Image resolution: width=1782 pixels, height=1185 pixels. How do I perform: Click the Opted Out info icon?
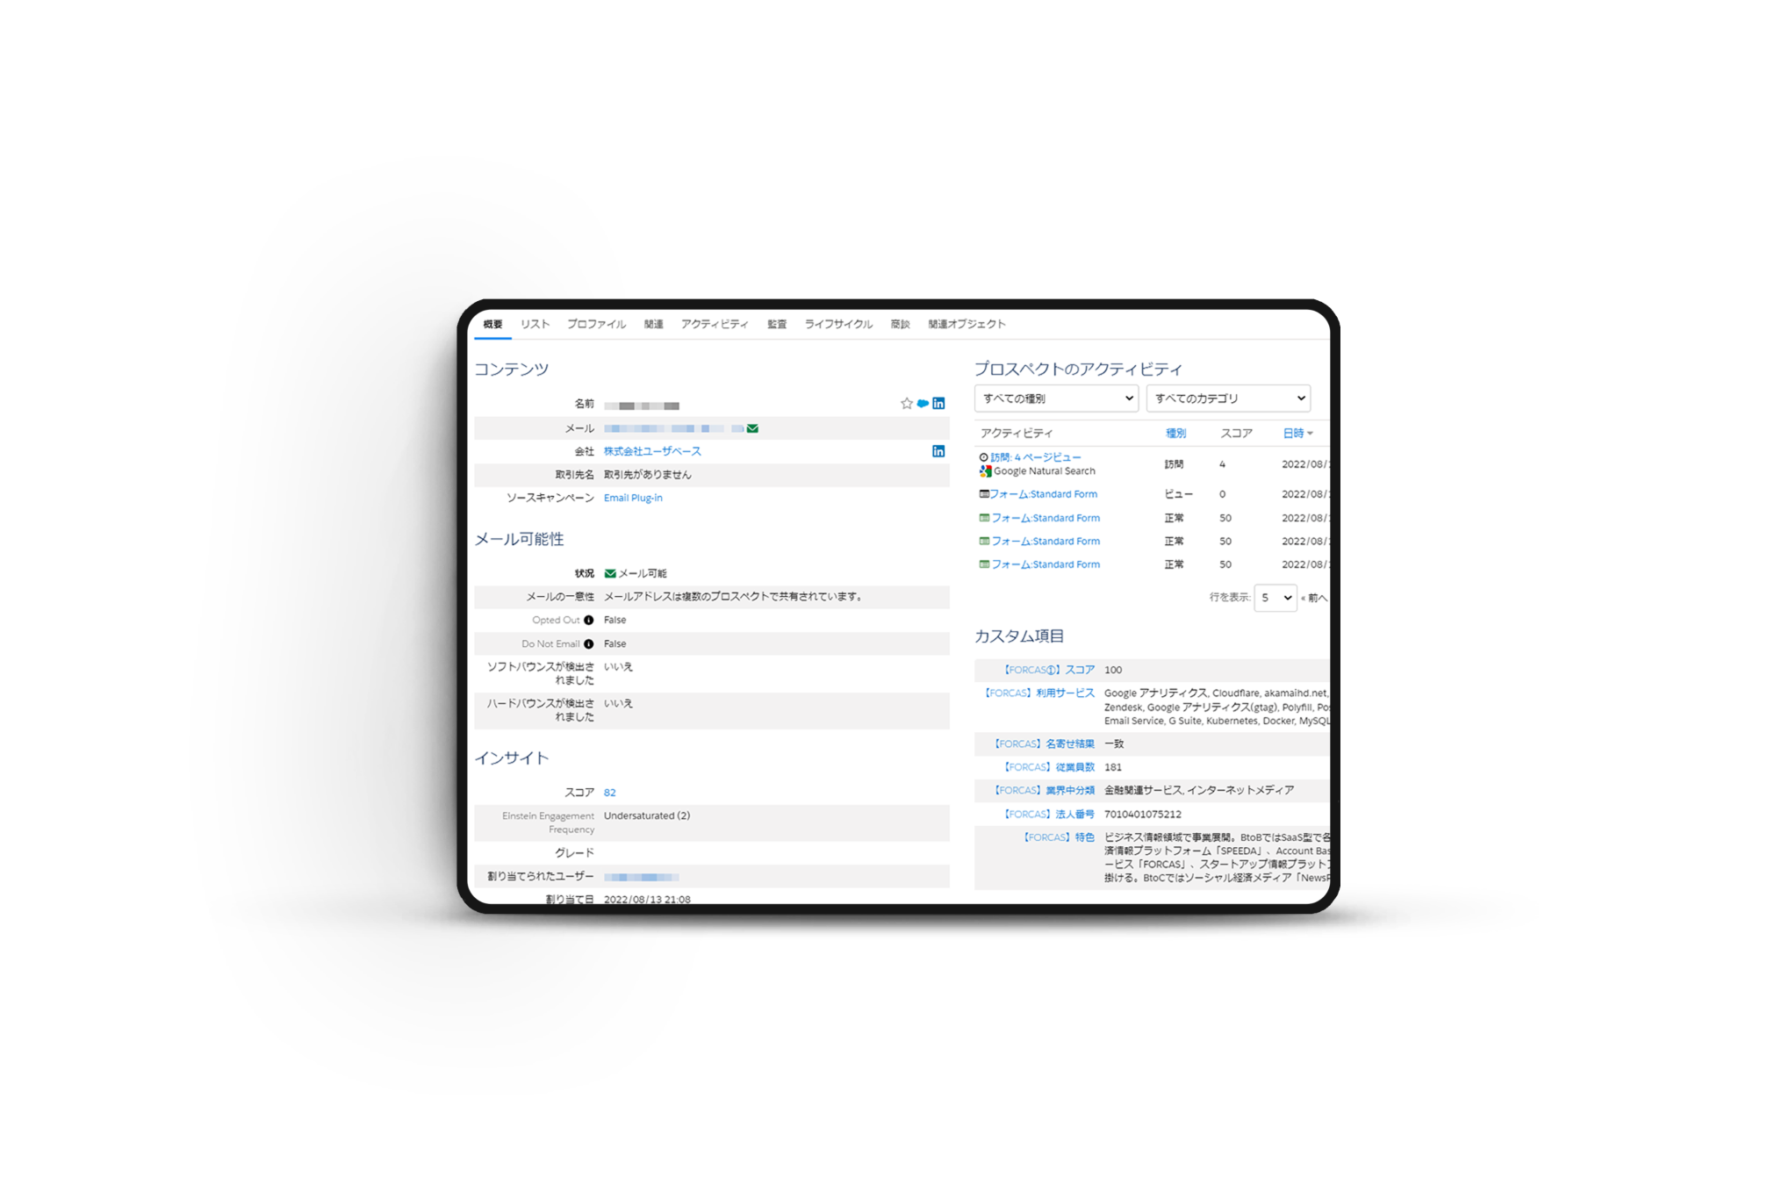tap(589, 621)
